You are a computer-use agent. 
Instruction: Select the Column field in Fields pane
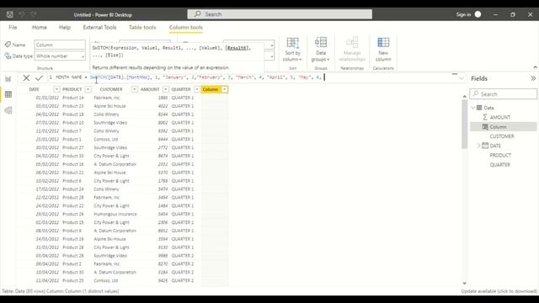tap(504, 127)
